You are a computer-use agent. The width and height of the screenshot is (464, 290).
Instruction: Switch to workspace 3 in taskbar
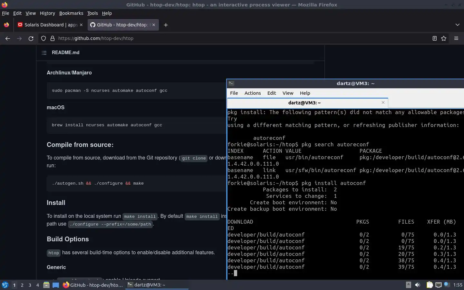pos(30,285)
